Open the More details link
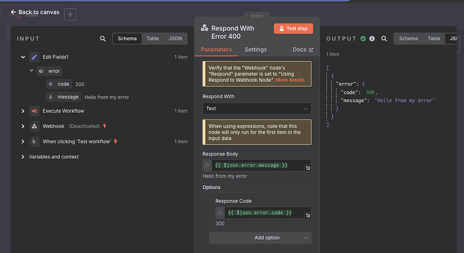 point(290,80)
